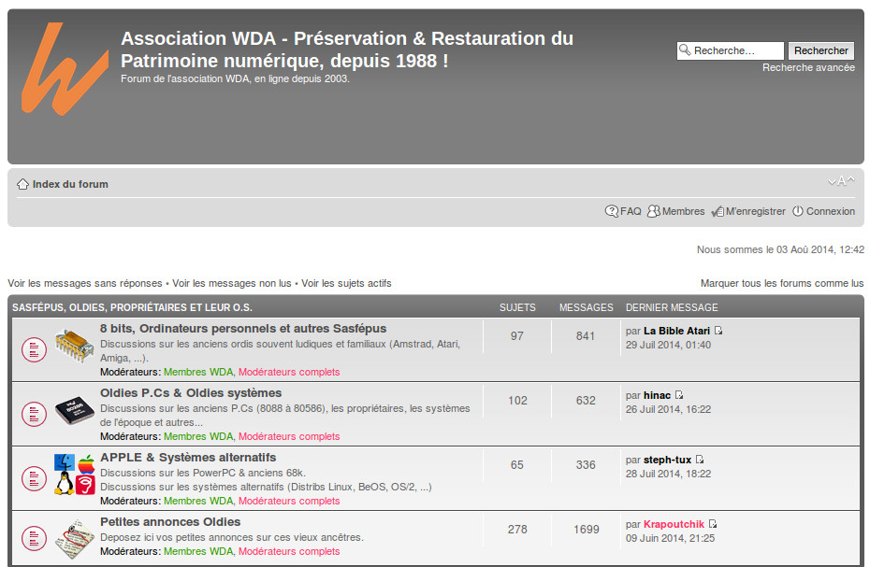Click the Recherche avancée link

click(808, 68)
